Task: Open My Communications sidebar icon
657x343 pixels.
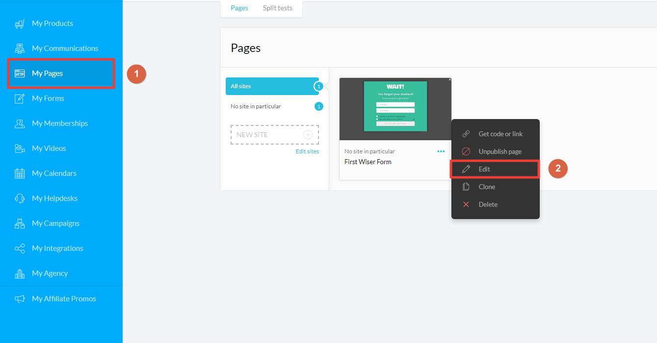Action: 20,49
